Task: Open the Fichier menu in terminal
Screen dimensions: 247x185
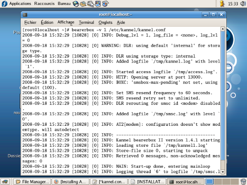Action: [x=30, y=23]
